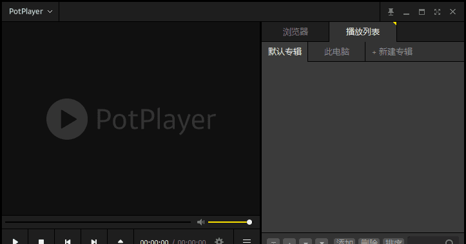This screenshot has height=244, width=466.
Task: Click the playback seek bar
Action: (98, 222)
